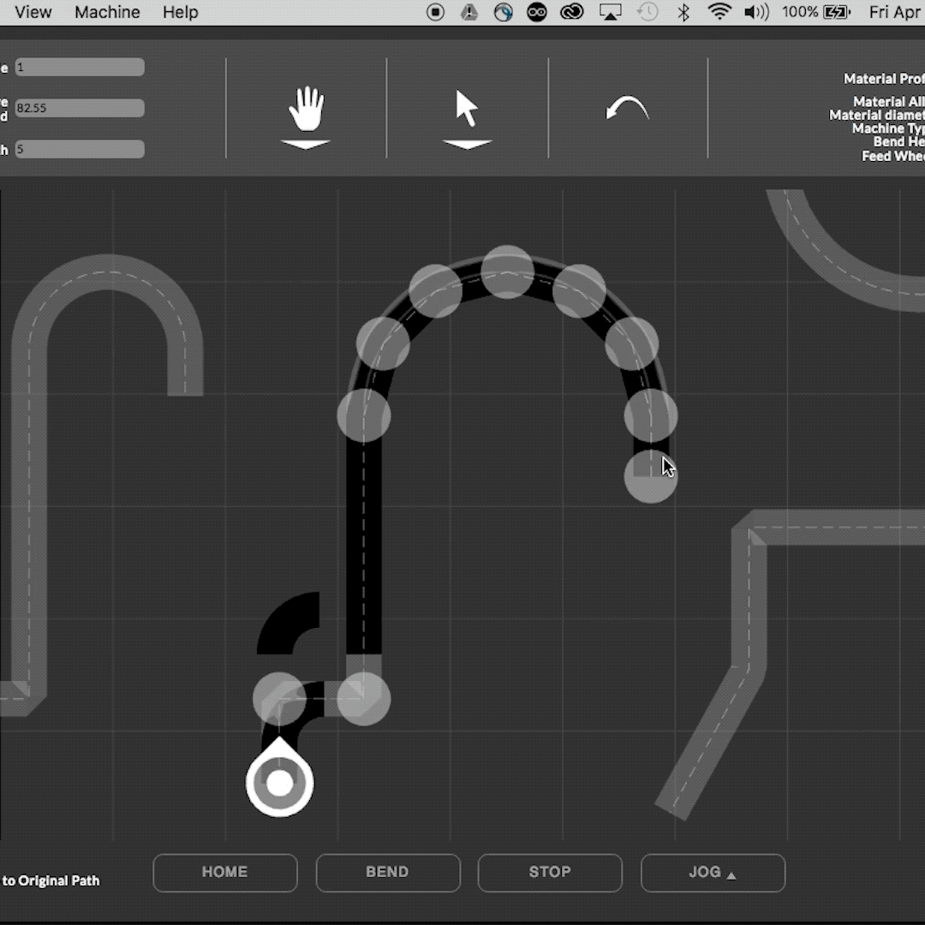Open the View menu

33,12
